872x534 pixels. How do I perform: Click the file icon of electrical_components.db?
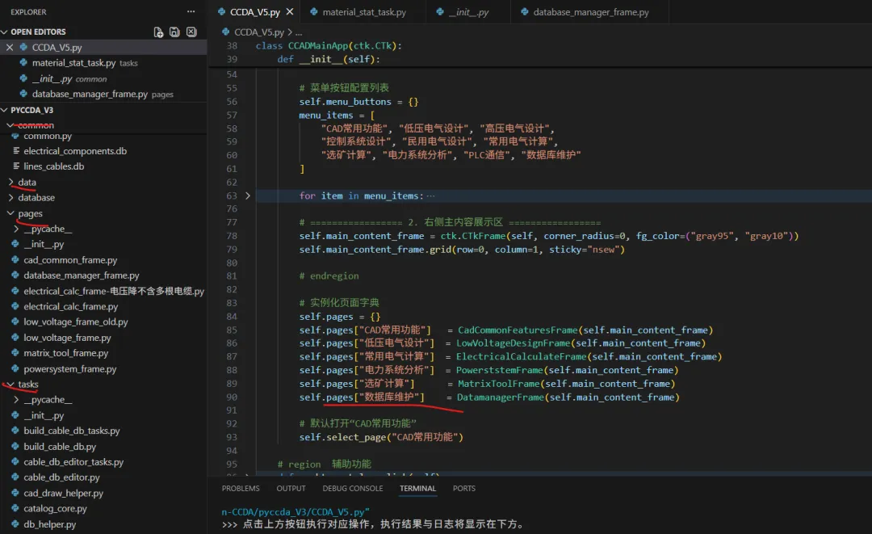(16, 151)
